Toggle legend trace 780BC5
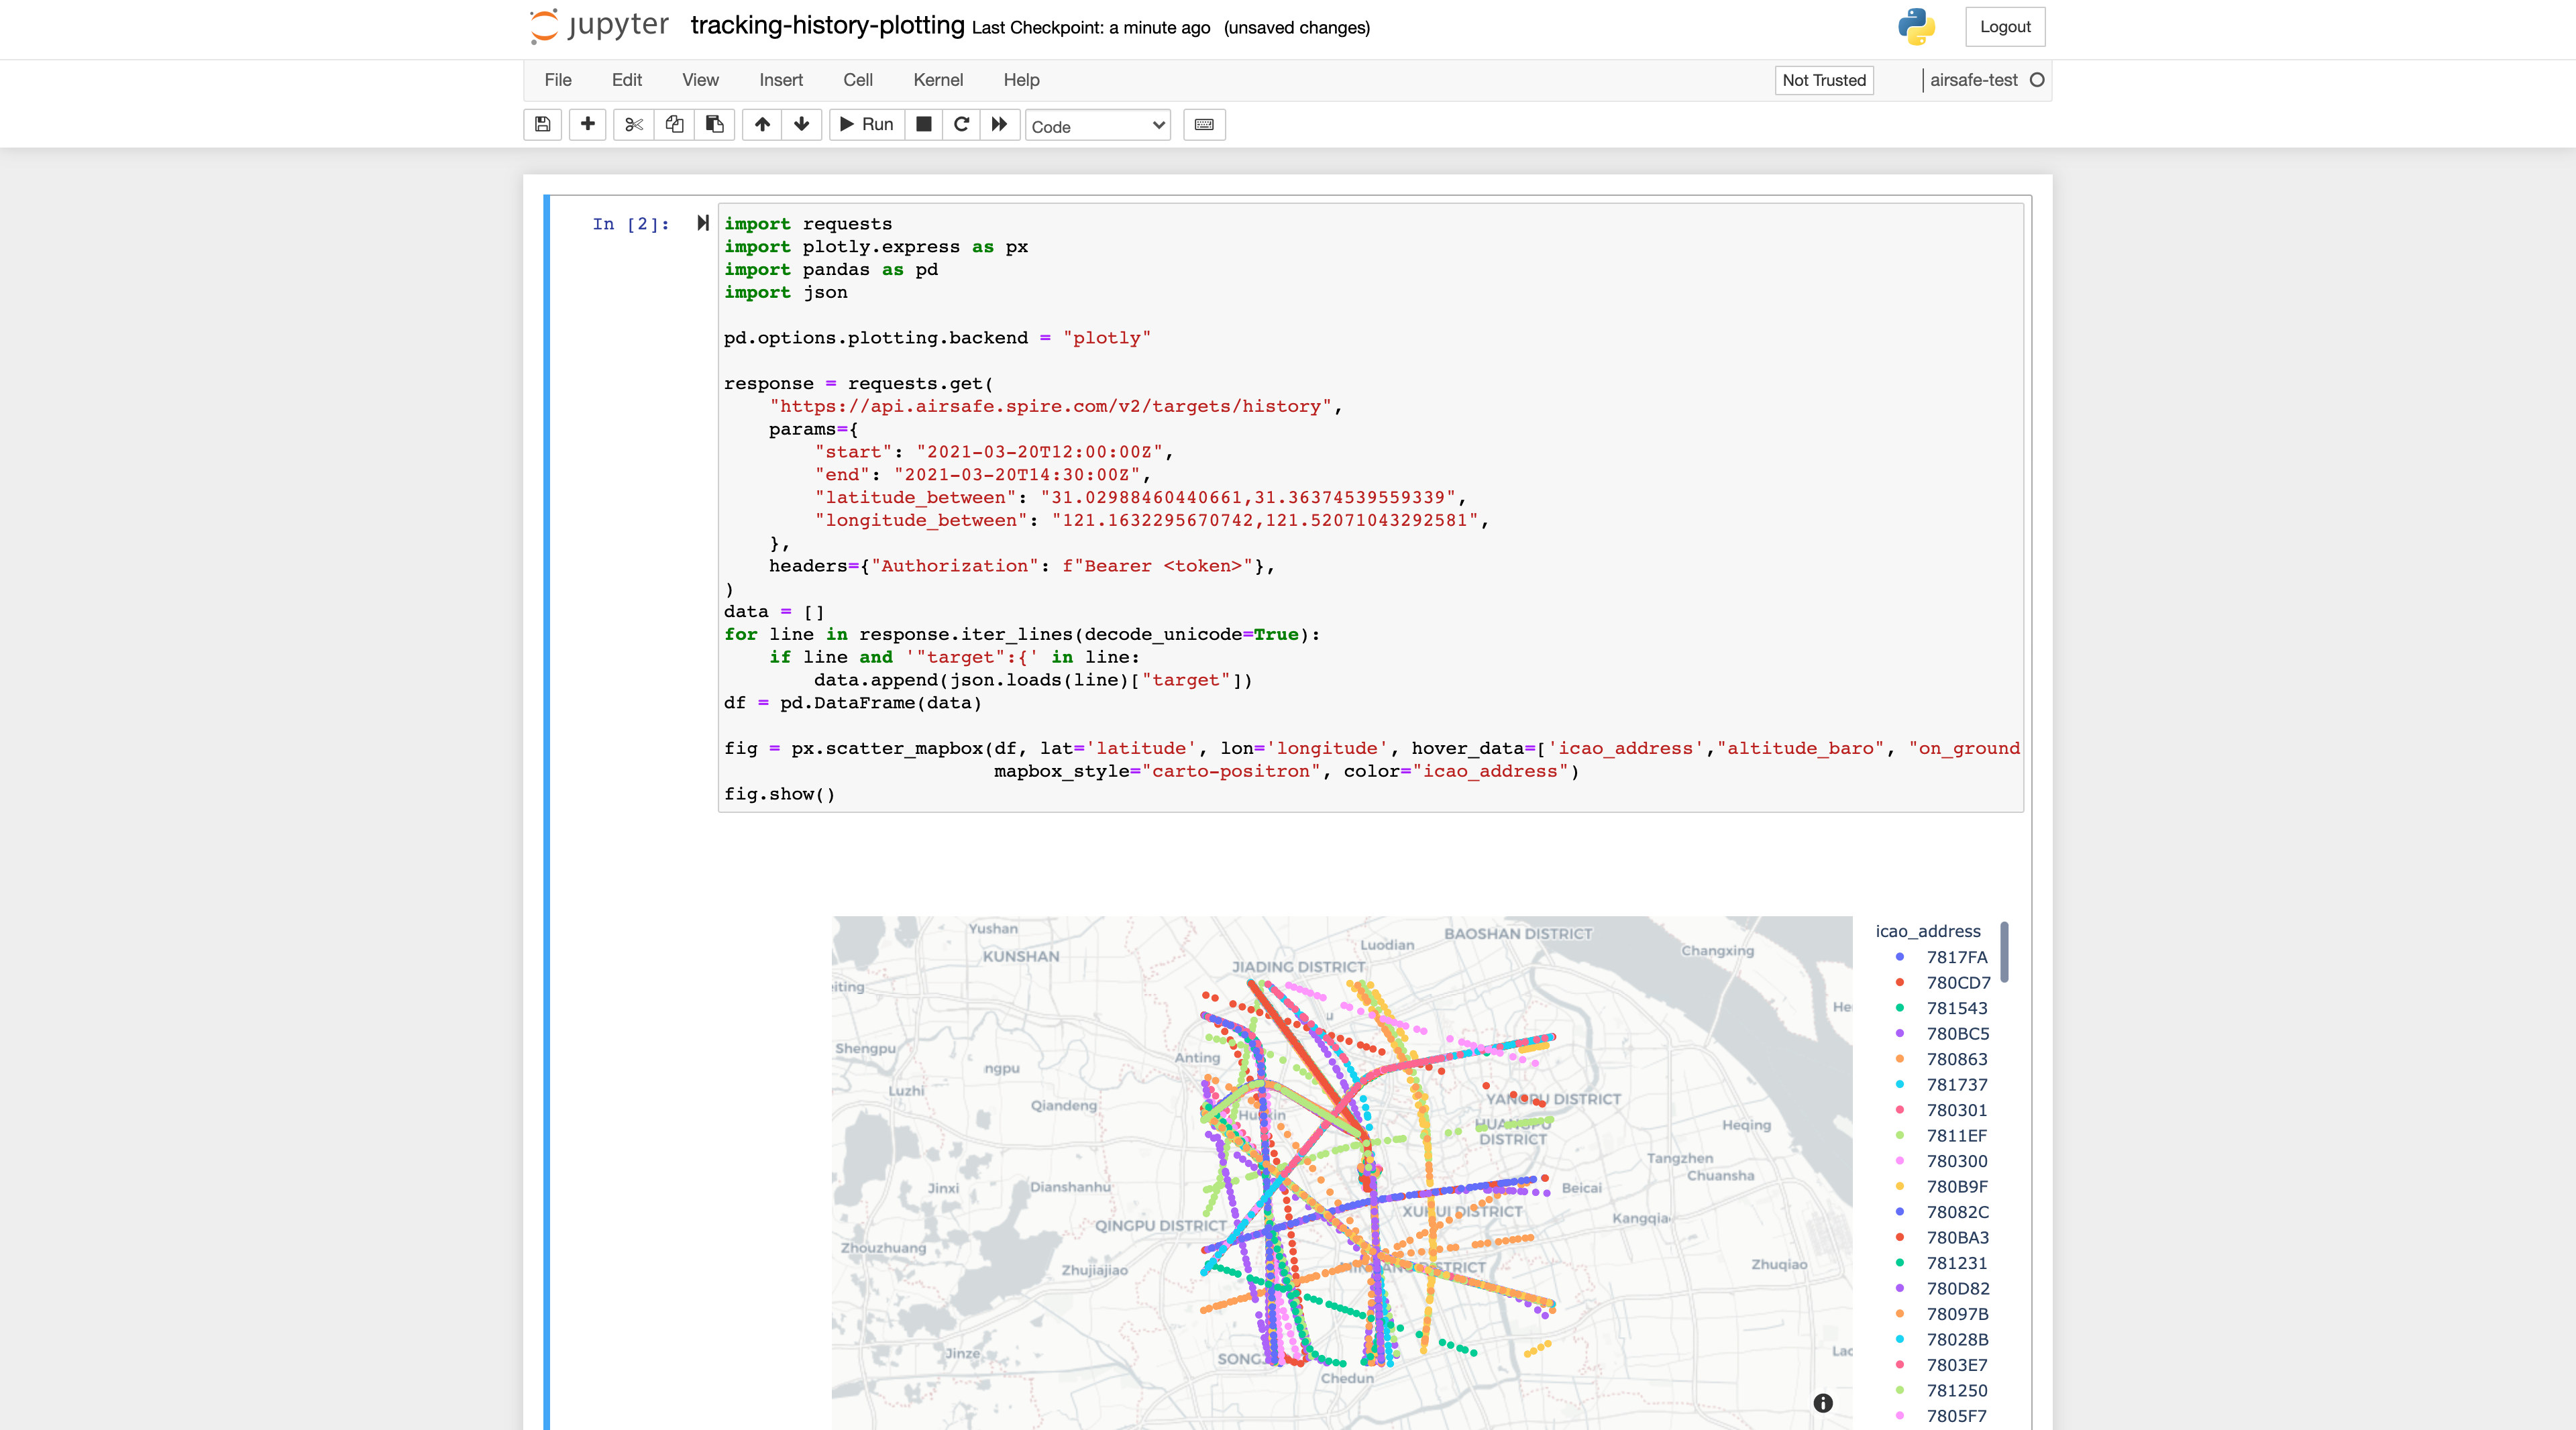The width and height of the screenshot is (2576, 1430). pos(1943,1034)
